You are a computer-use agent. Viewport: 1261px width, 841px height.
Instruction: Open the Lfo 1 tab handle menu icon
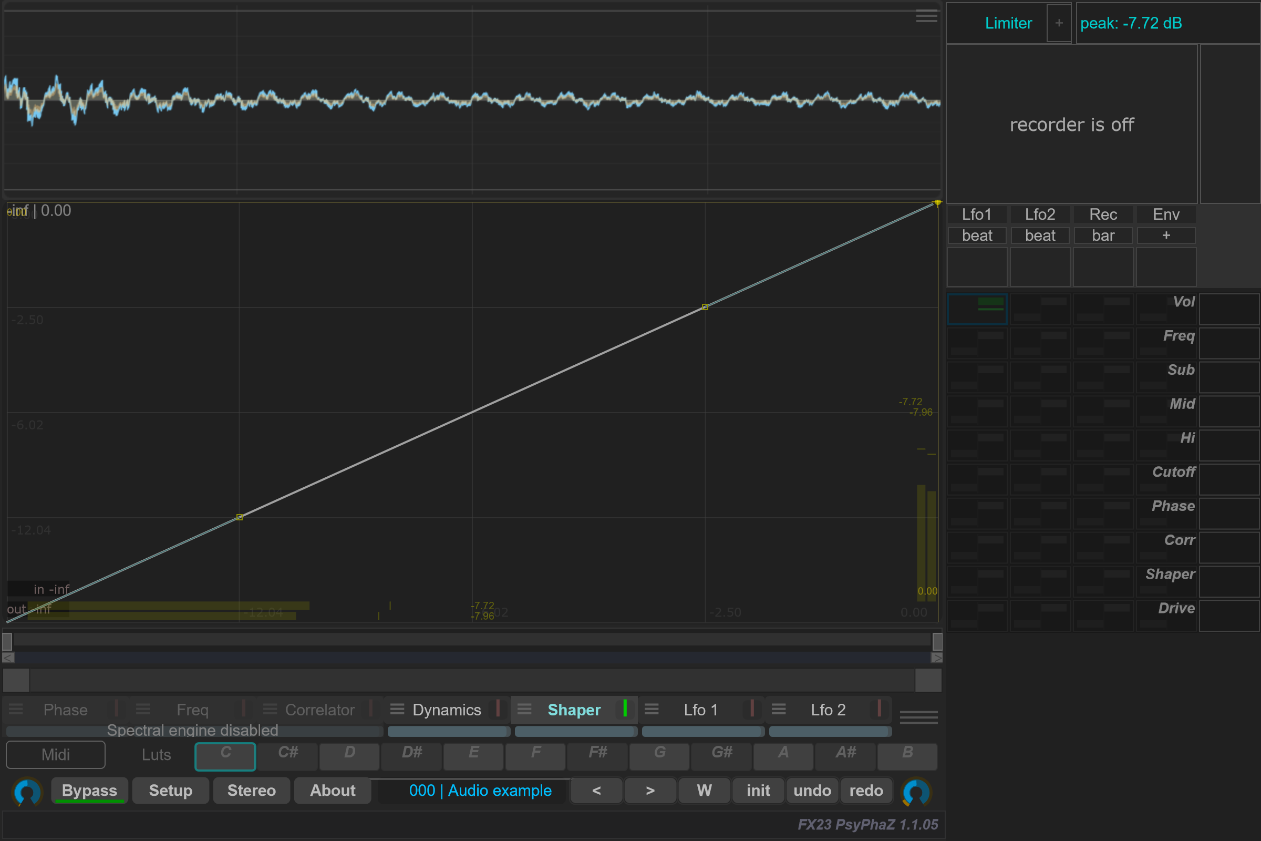tap(652, 709)
